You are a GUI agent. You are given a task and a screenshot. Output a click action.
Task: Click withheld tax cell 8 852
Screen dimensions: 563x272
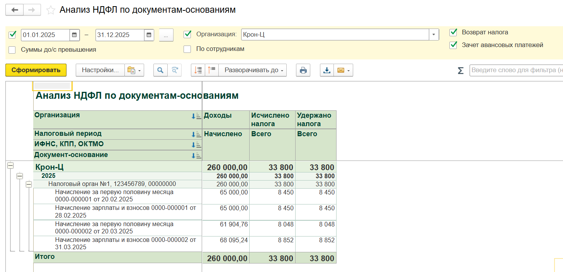tap(316, 243)
